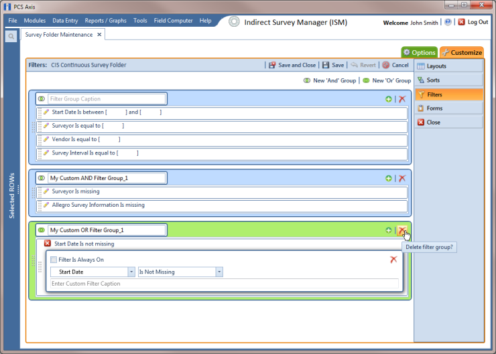496x354 pixels.
Task: Click the drag handle of Surveyor Is missing row
Action: click(x=40, y=192)
